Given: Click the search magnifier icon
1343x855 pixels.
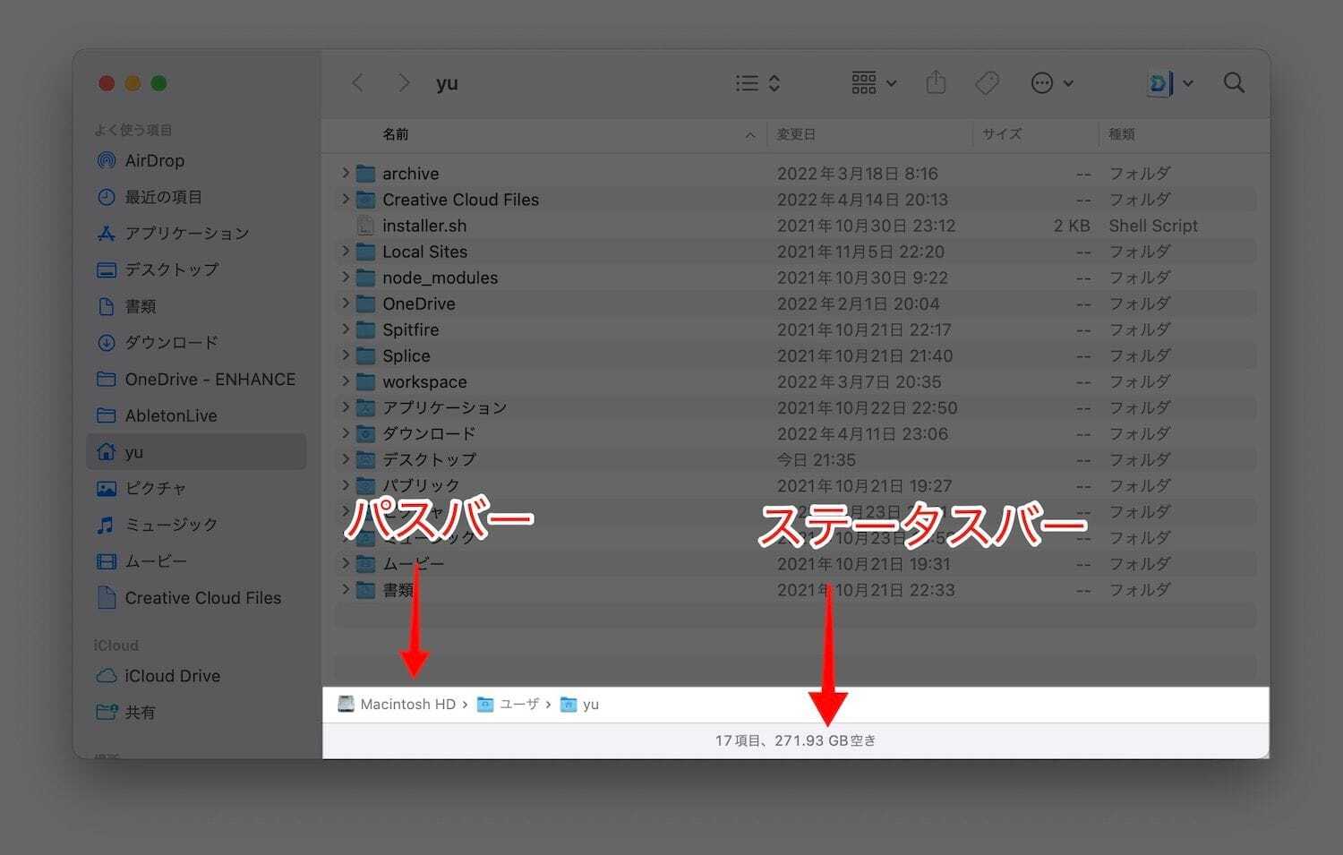Looking at the screenshot, I should tap(1234, 83).
